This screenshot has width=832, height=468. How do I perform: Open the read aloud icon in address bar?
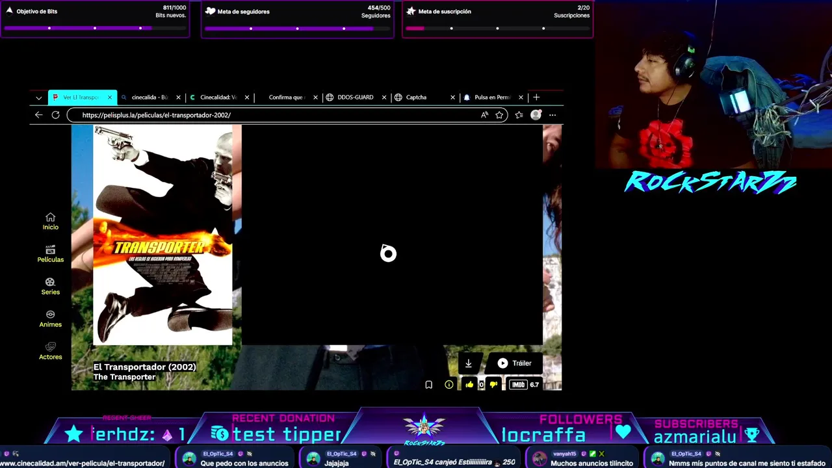coord(484,115)
